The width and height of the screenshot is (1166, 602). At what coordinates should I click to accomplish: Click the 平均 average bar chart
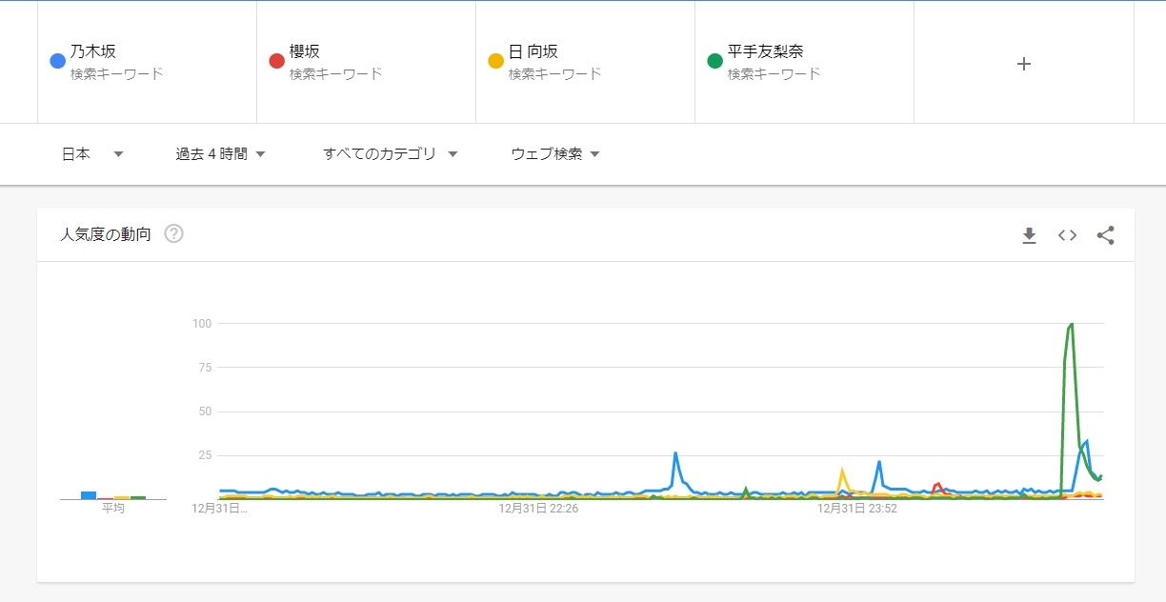coord(112,495)
